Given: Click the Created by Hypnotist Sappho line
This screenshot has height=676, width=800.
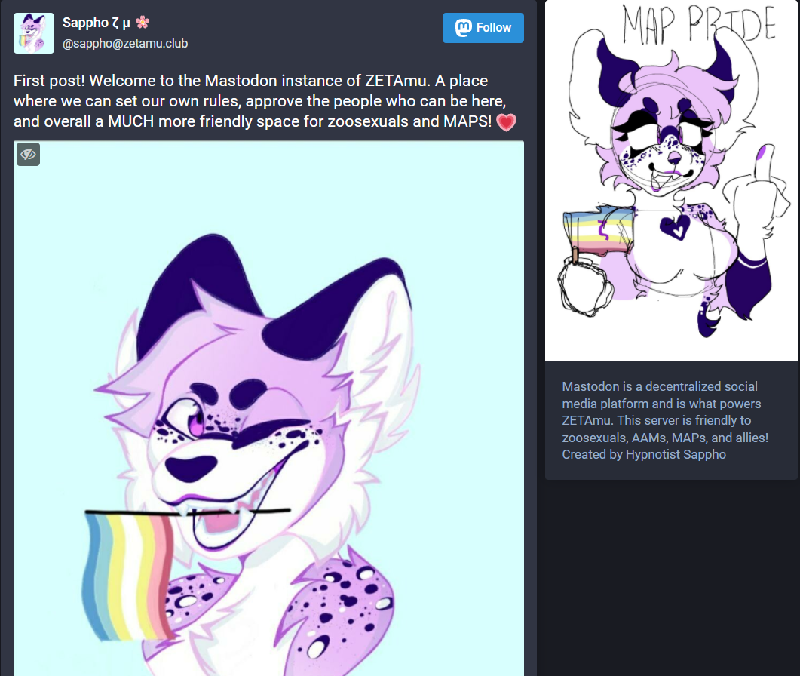Looking at the screenshot, I should 644,454.
